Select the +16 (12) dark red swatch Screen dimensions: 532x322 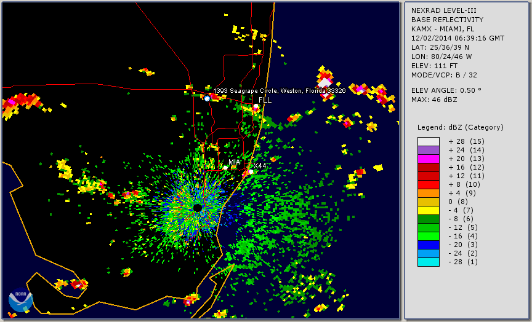click(x=429, y=167)
